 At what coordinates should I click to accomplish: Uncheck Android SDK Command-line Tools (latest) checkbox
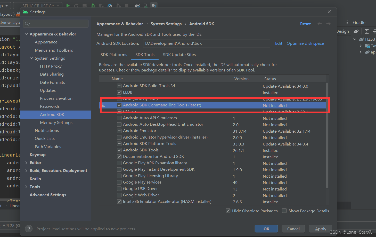(x=119, y=105)
